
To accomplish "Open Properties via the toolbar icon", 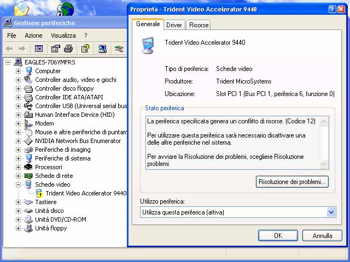I will (x=55, y=49).
